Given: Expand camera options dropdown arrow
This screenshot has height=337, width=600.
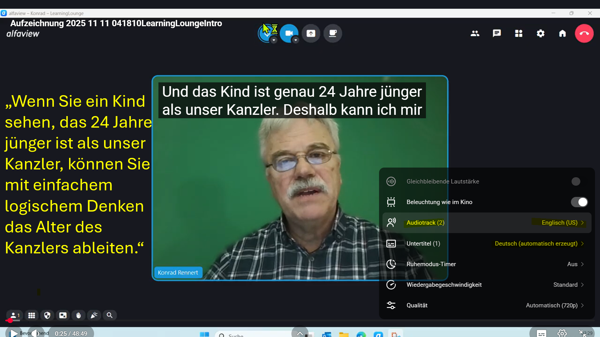Looking at the screenshot, I should click(296, 40).
